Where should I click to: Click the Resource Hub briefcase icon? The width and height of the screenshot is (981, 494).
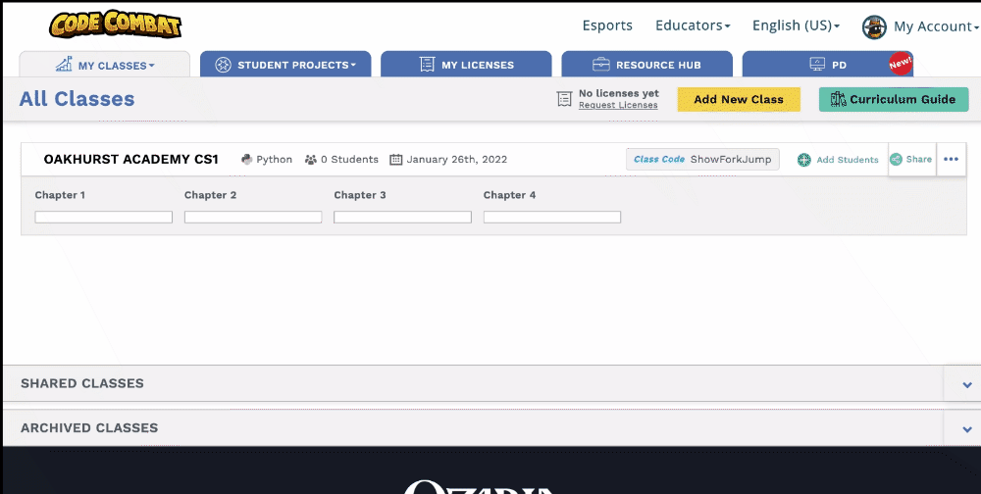600,65
